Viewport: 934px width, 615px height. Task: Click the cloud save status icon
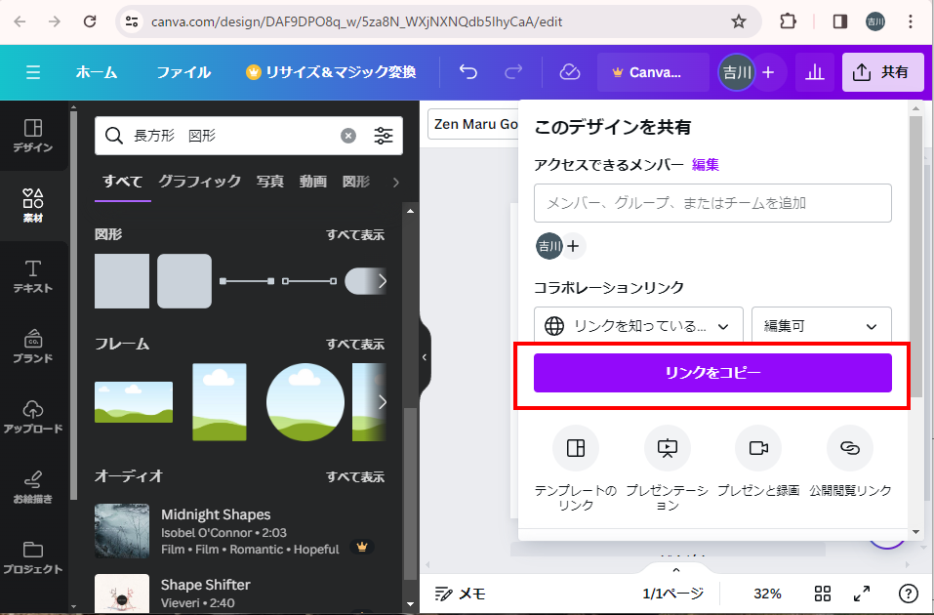(x=570, y=72)
